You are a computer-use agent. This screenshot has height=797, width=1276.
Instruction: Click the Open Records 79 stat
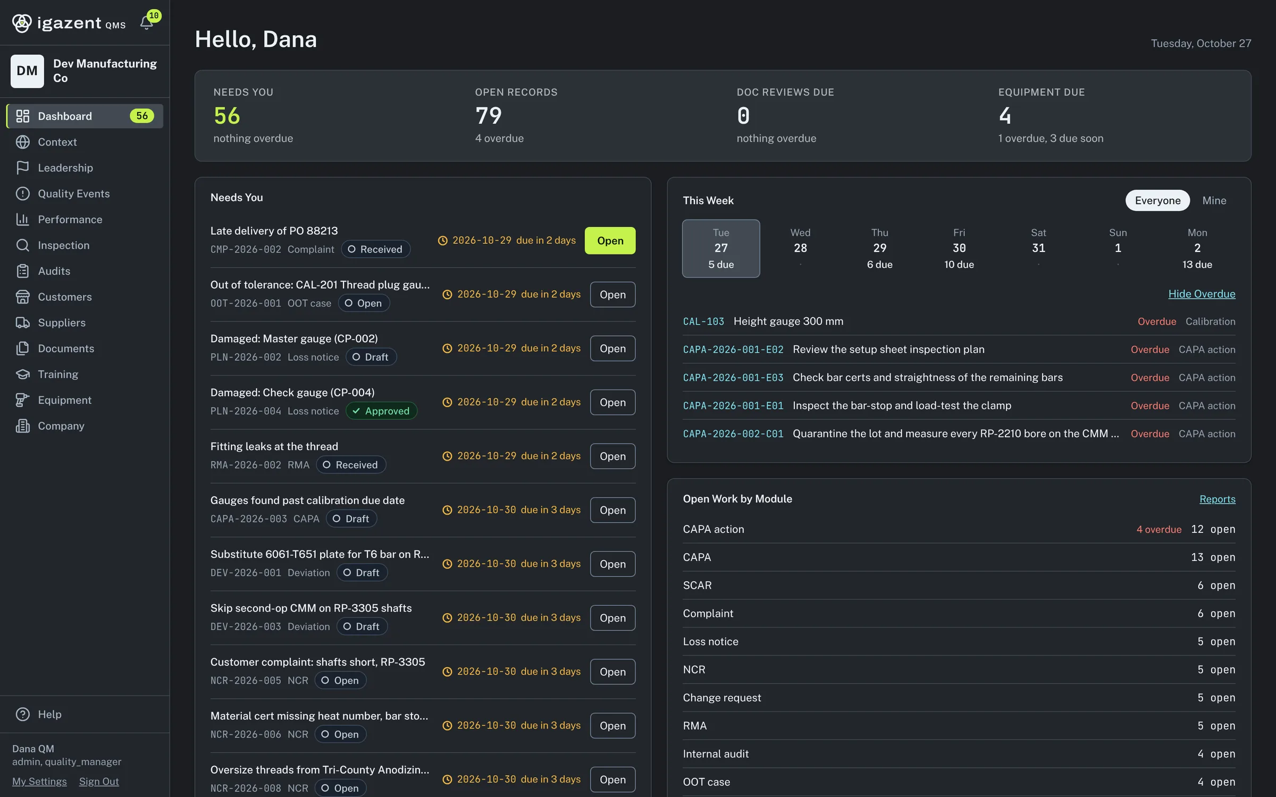pyautogui.click(x=488, y=116)
